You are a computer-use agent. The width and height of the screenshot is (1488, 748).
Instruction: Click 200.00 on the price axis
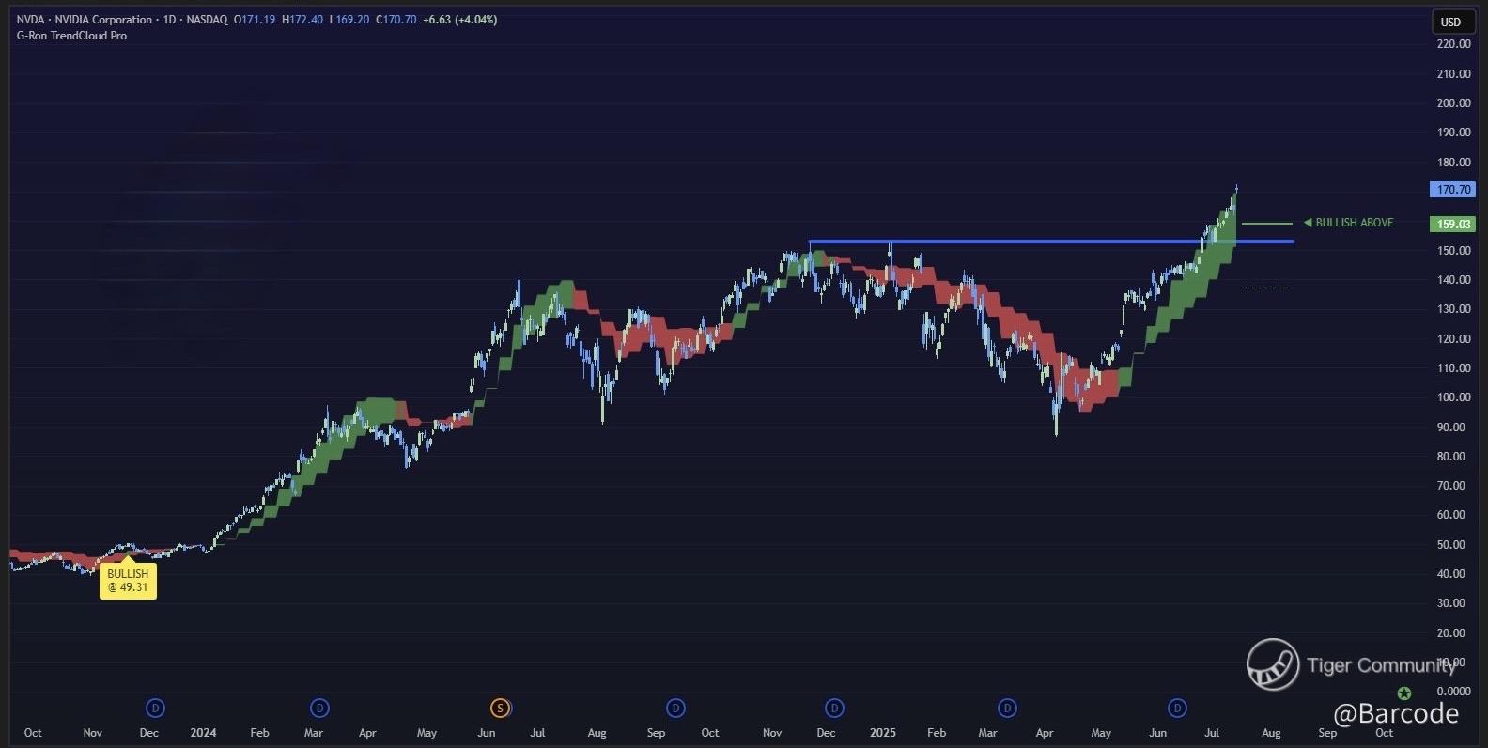tap(1453, 103)
